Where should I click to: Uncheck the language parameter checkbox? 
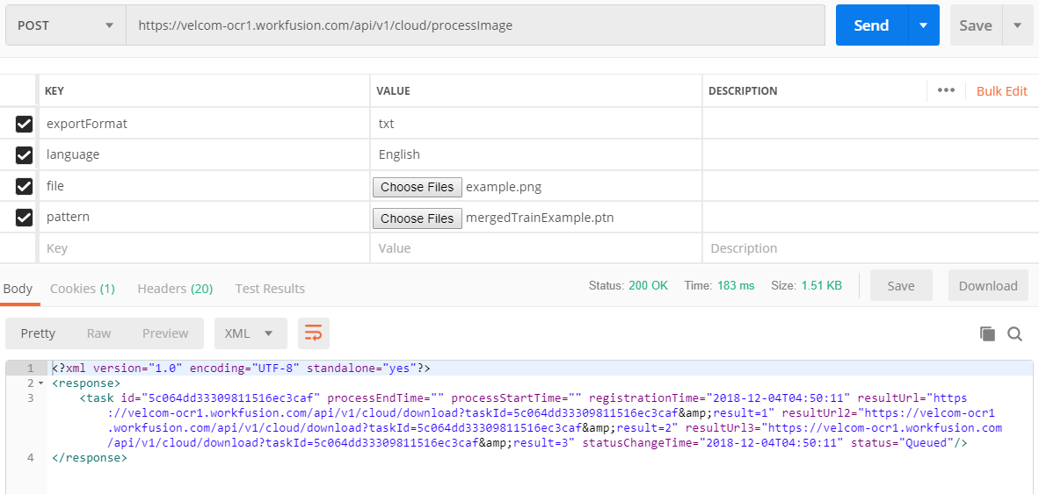24,154
